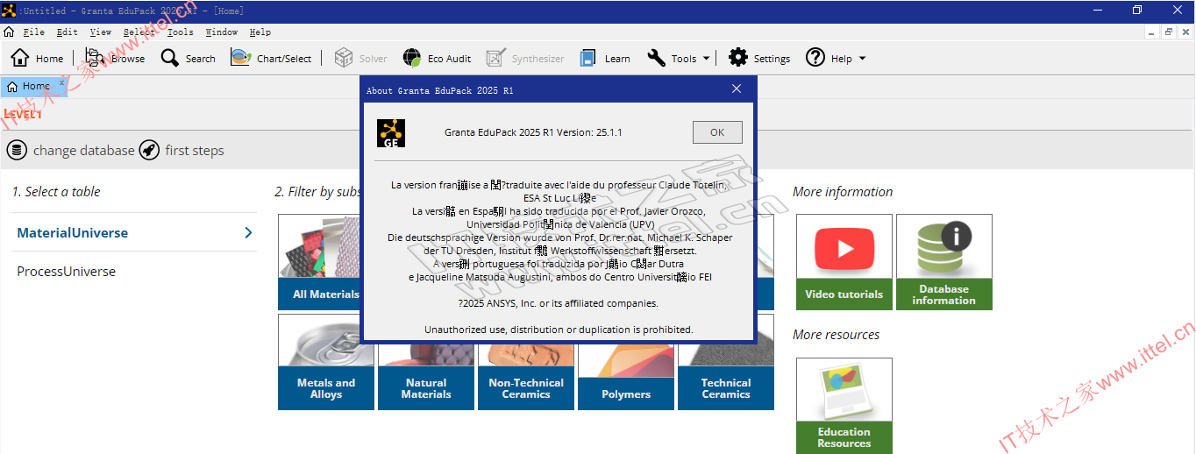Click the application icon in title bar

coord(9,10)
